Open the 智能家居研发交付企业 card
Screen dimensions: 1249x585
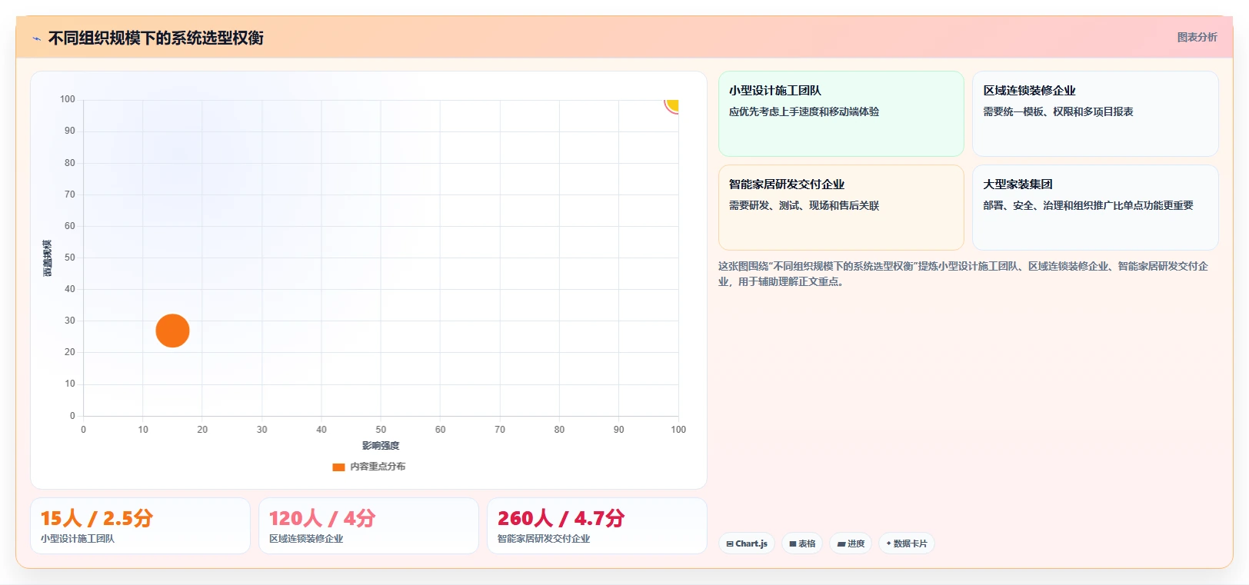[x=841, y=208]
